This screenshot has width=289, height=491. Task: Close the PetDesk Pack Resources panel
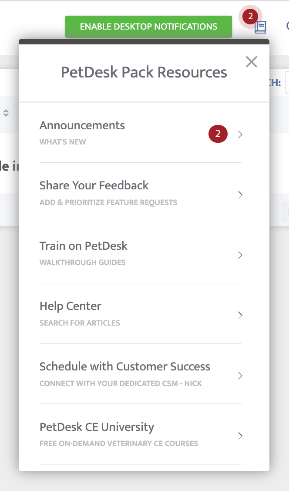(252, 62)
